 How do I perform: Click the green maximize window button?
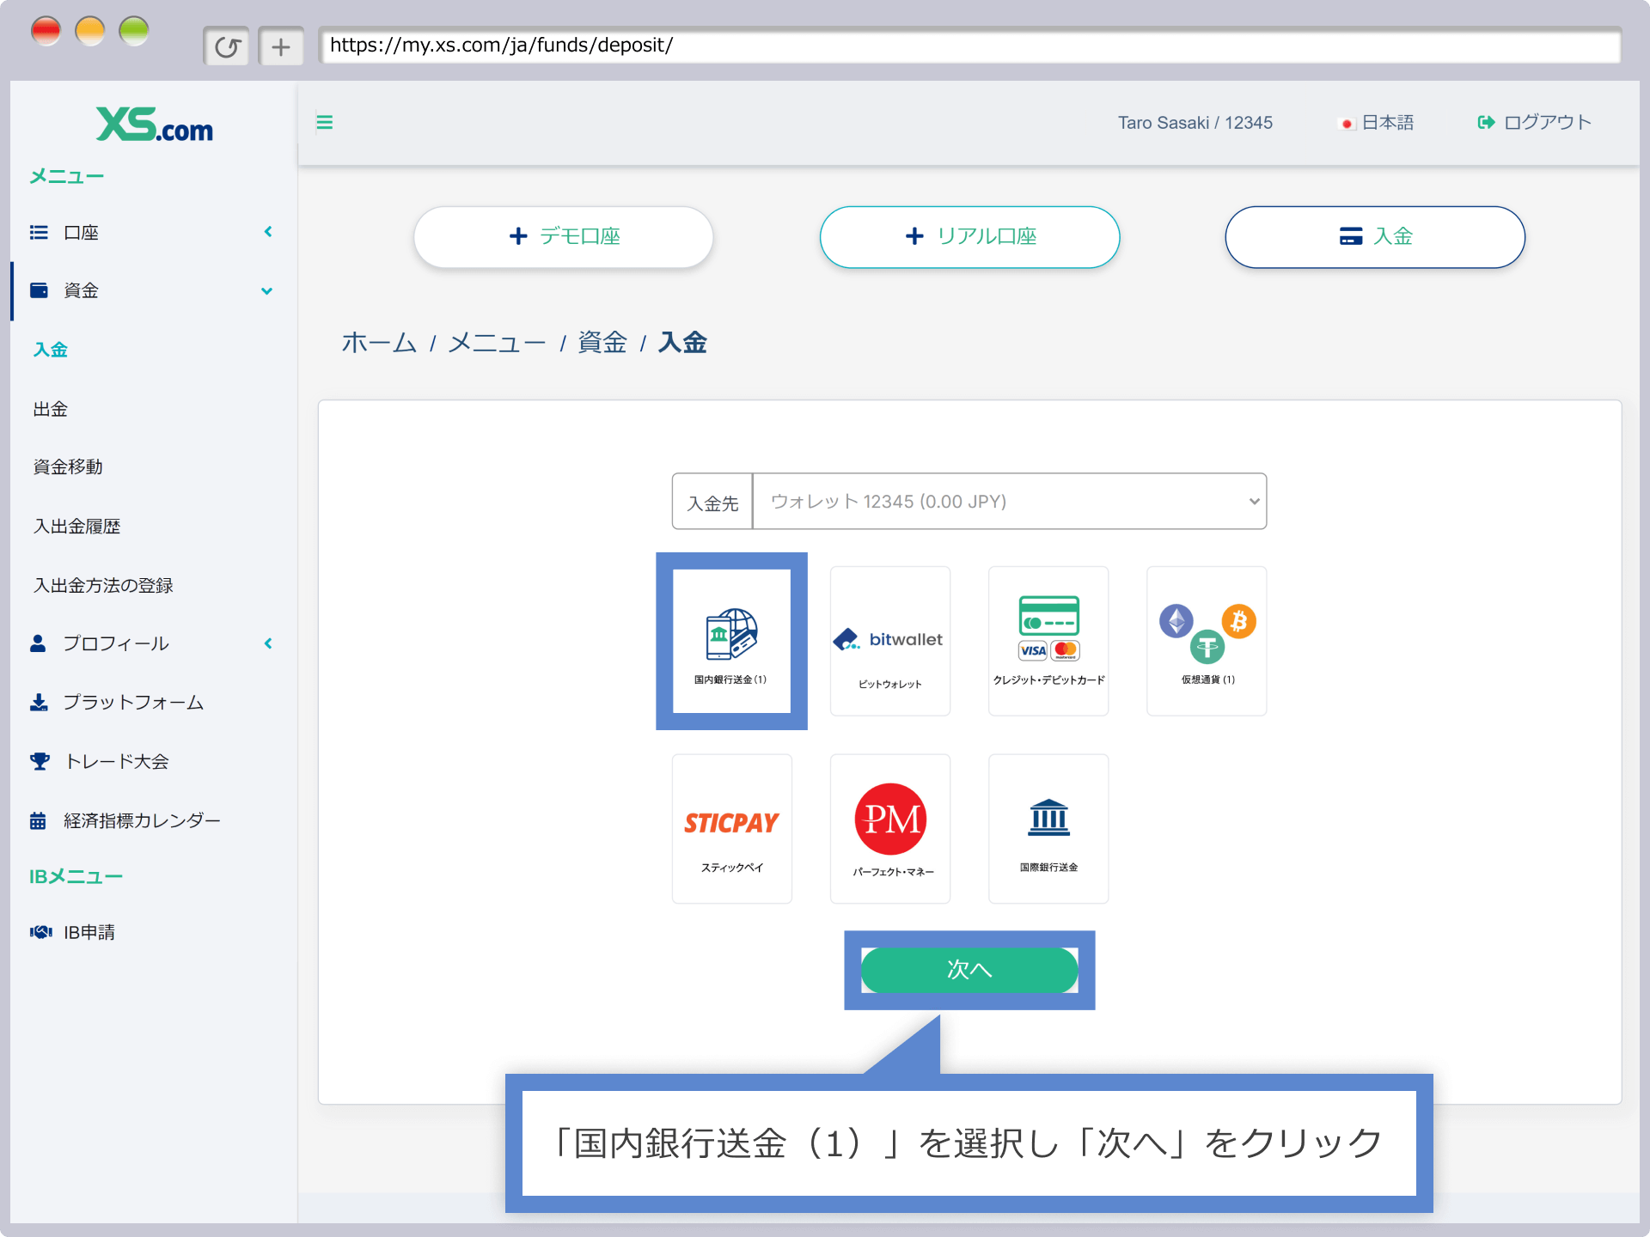134,31
